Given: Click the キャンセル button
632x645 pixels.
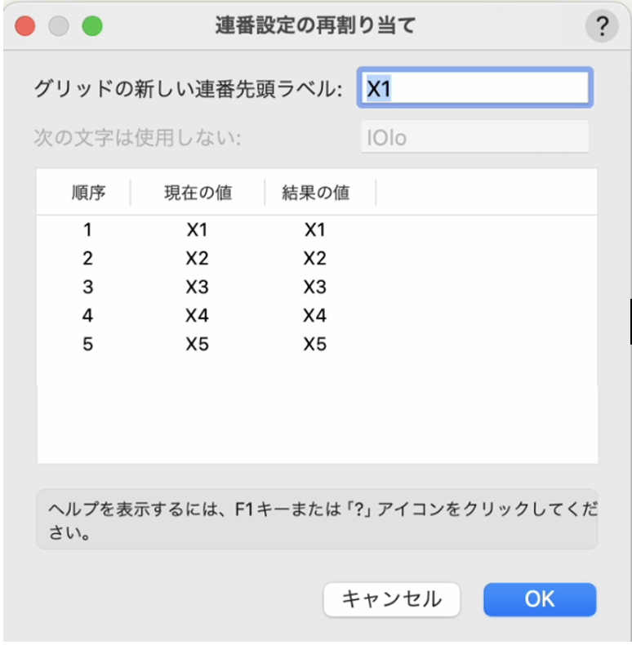Looking at the screenshot, I should tap(392, 599).
